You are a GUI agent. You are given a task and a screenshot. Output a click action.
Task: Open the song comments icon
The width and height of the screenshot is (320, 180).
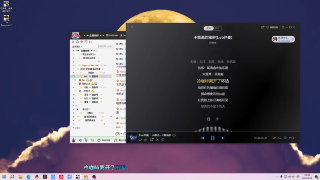[x=152, y=140]
